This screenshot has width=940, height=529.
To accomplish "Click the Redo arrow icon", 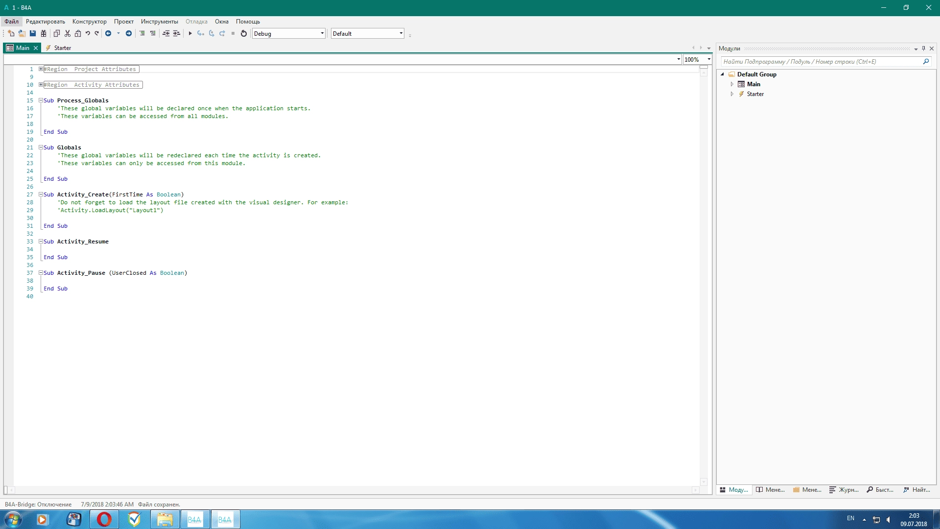I will click(97, 33).
